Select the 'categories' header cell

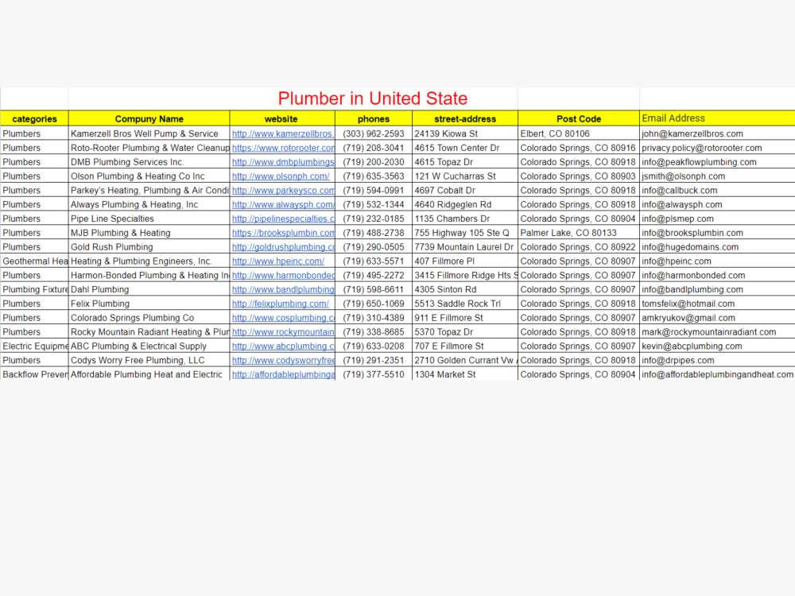point(34,118)
